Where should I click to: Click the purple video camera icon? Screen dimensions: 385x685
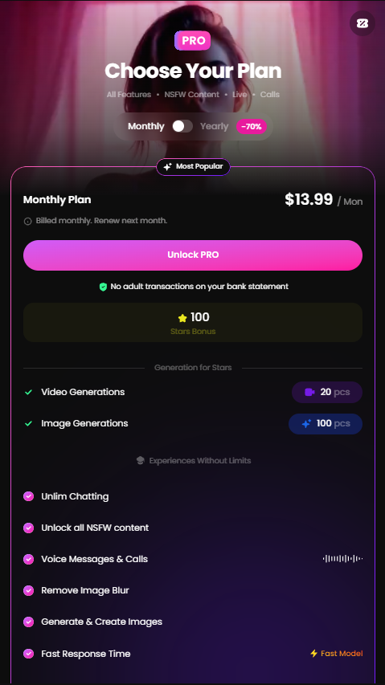309,392
